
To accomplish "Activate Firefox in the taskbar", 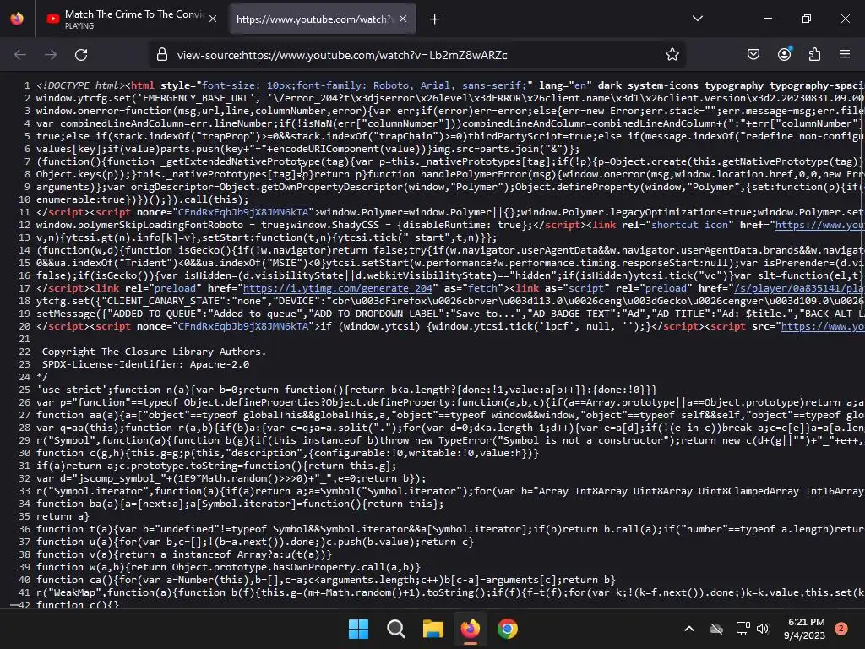I will point(470,629).
